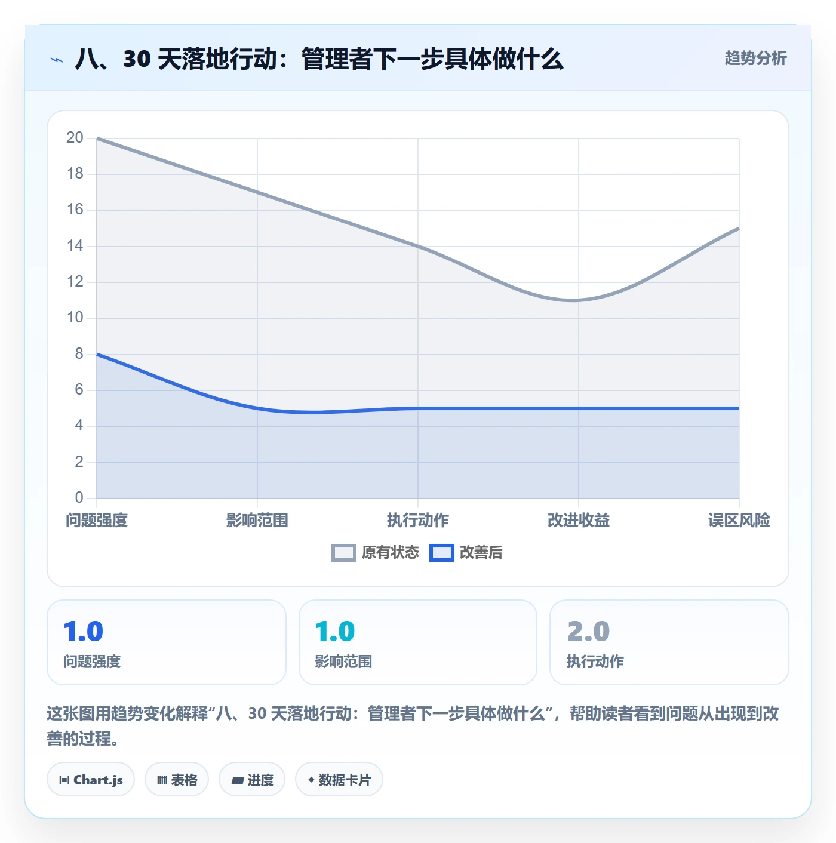This screenshot has height=843, width=836.
Task: Click the 改进收益 x-axis label
Action: pyautogui.click(x=579, y=521)
